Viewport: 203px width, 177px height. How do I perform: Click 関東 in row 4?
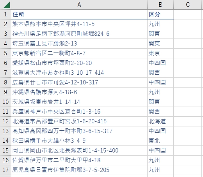tap(160, 44)
